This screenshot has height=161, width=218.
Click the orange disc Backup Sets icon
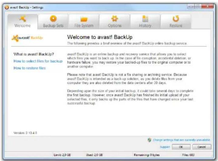pos(53,18)
